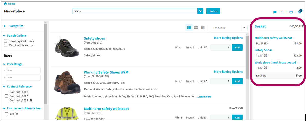The image size is (306, 121).
Task: Open the Basket heading link
Action: pyautogui.click(x=260, y=26)
